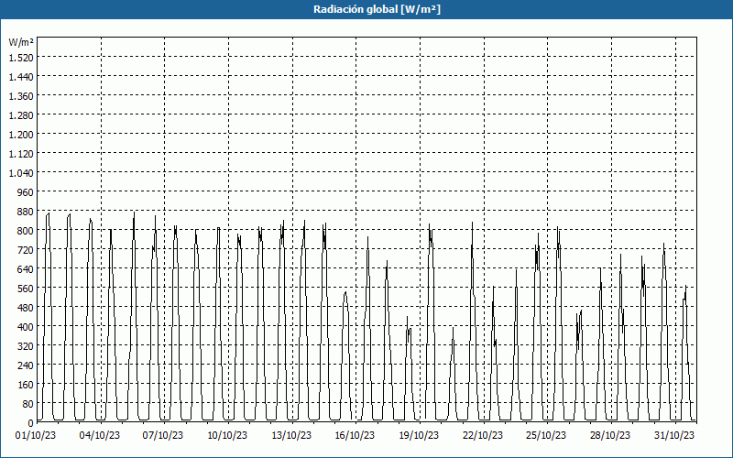Screen dimensions: 733x458
Task: Click the 28/10/23 date label
Action: 610,436
